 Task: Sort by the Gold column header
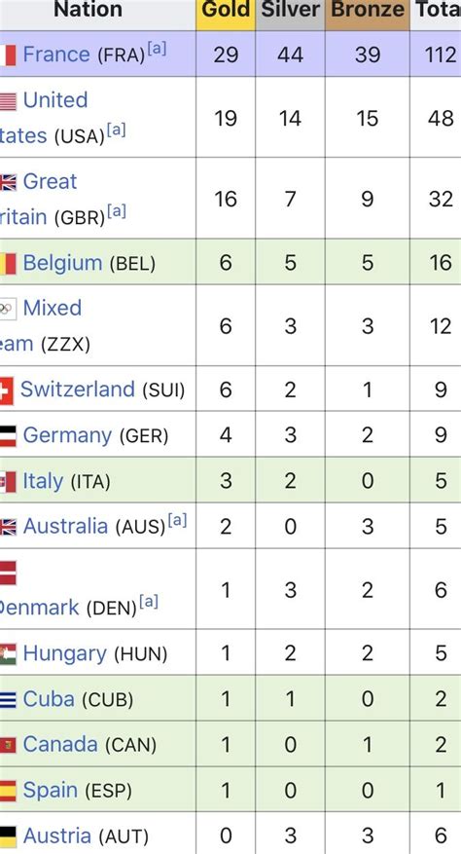point(226,10)
